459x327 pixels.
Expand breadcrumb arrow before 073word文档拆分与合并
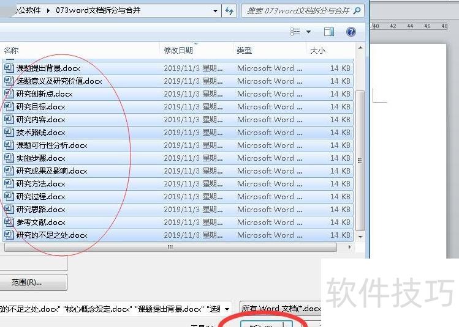48,11
